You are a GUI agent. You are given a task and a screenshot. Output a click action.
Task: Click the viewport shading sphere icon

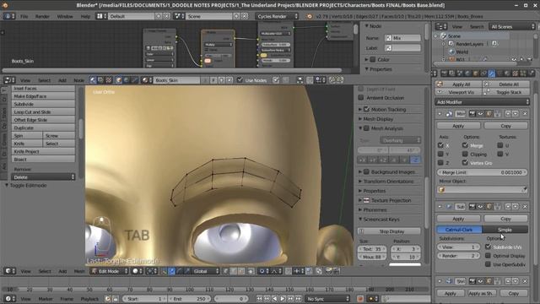coord(138,271)
